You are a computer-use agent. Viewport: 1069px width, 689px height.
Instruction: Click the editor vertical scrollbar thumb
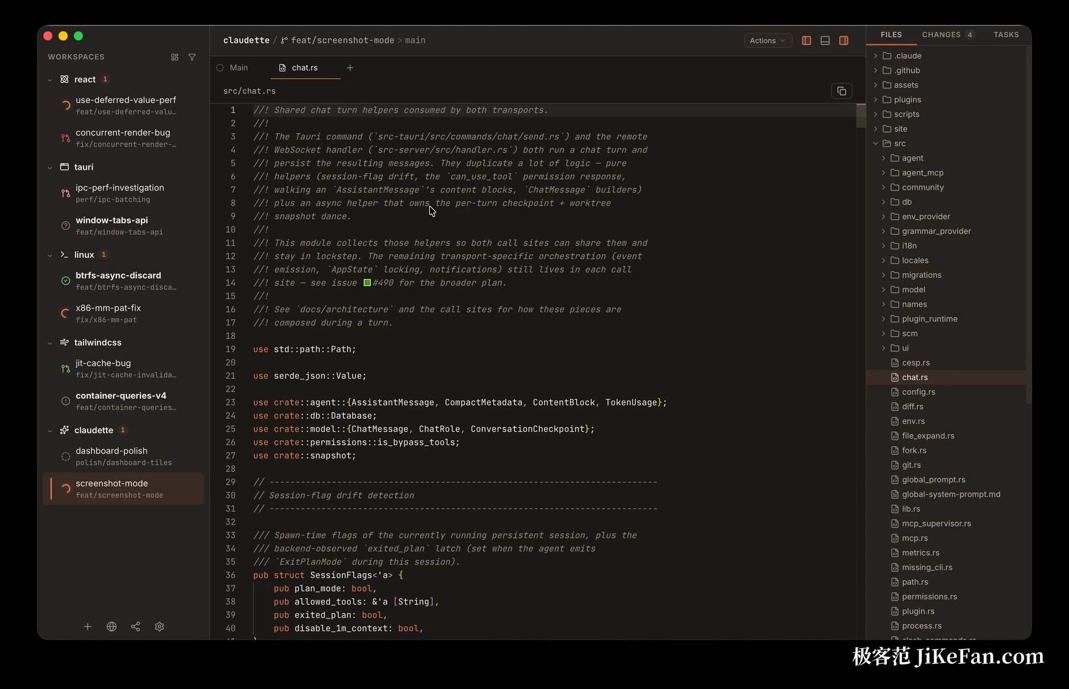(x=861, y=116)
